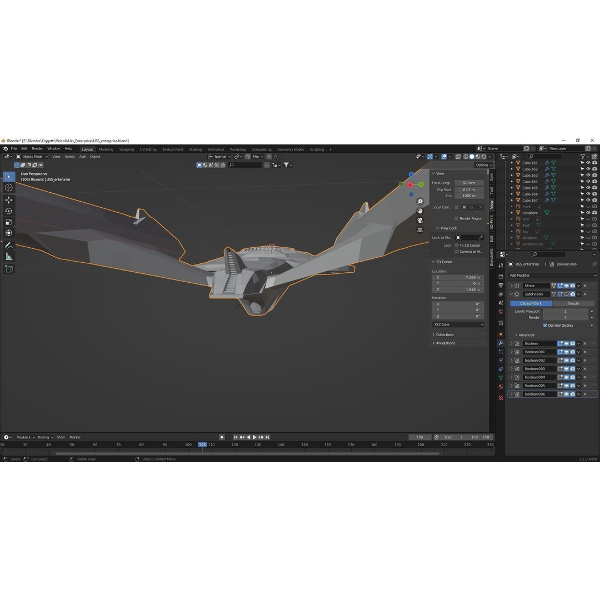Expand Cube.163 in the outliner
This screenshot has height=600, width=600.
point(512,175)
